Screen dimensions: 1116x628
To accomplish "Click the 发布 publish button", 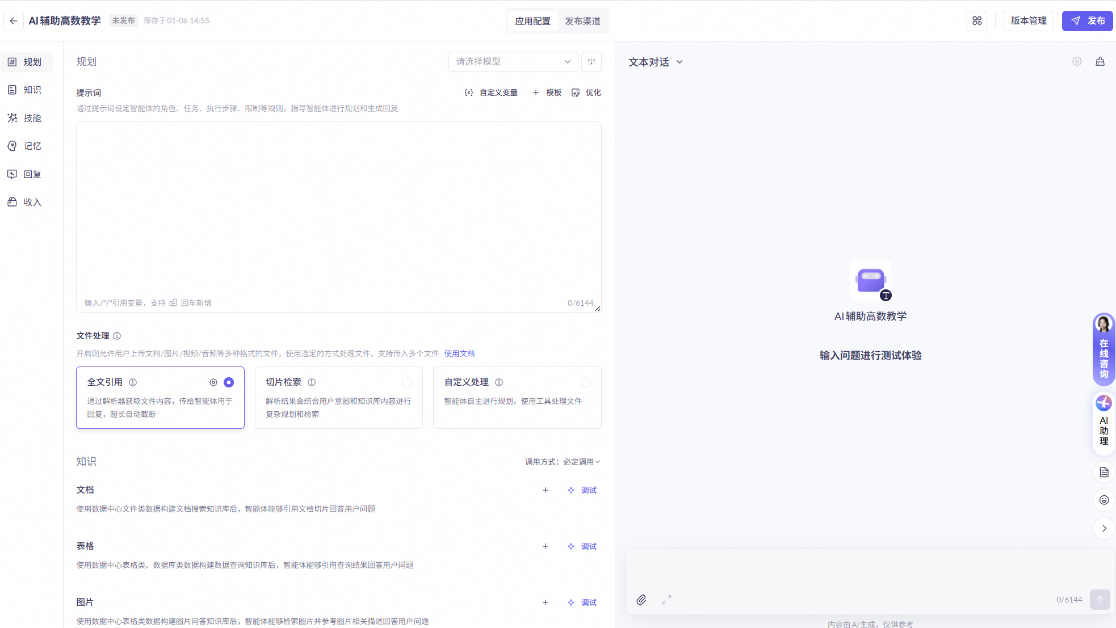I will 1087,20.
